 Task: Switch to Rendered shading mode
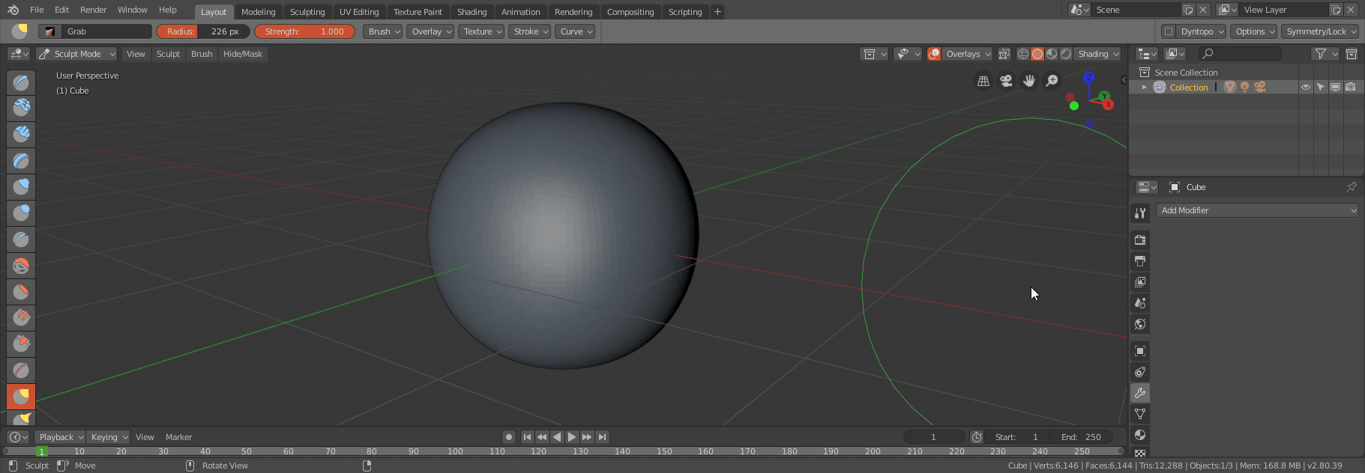[x=1066, y=54]
